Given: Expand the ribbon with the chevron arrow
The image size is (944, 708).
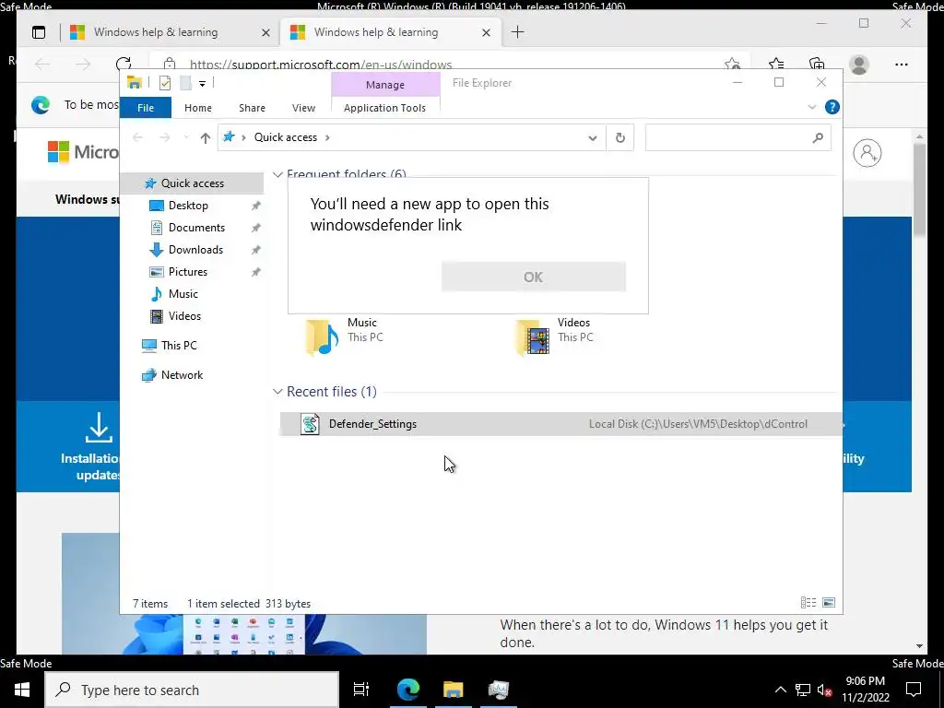Looking at the screenshot, I should click(811, 107).
